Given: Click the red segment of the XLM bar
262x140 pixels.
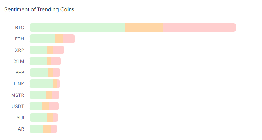Looking at the screenshot, I should 56,61.
